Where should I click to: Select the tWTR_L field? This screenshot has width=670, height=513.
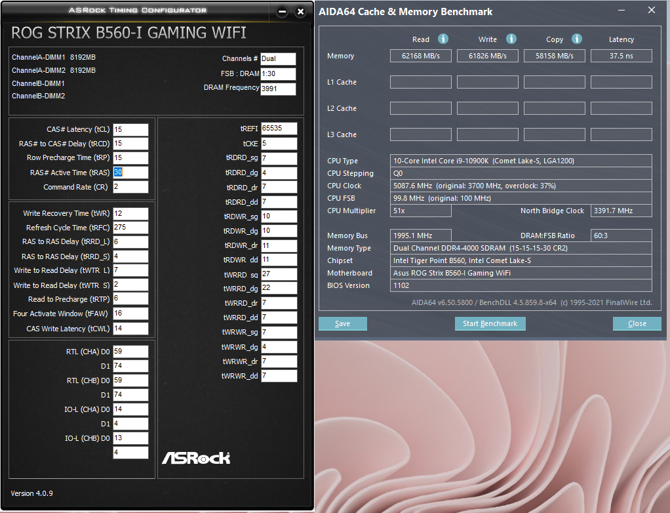[x=130, y=270]
